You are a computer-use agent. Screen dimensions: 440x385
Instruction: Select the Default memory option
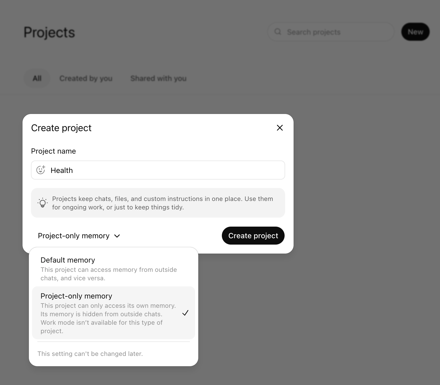point(114,268)
